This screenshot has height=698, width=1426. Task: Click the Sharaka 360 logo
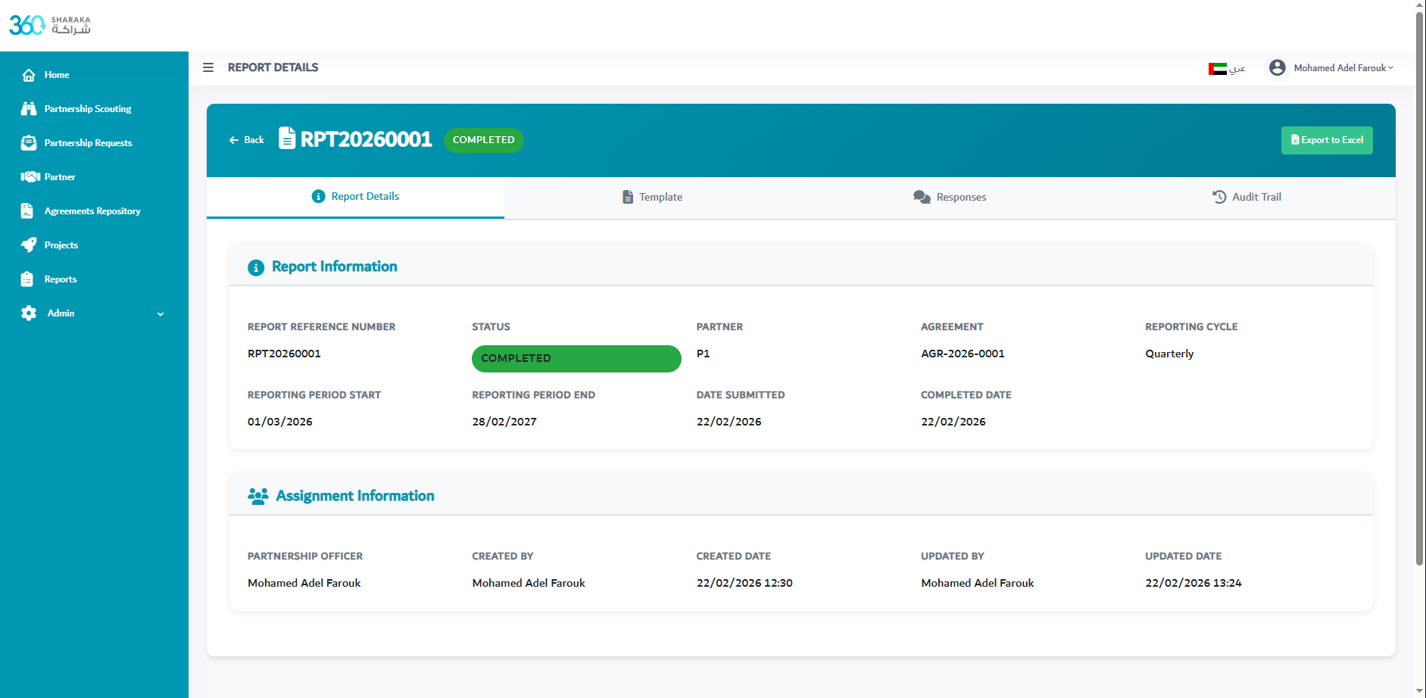pyautogui.click(x=50, y=25)
